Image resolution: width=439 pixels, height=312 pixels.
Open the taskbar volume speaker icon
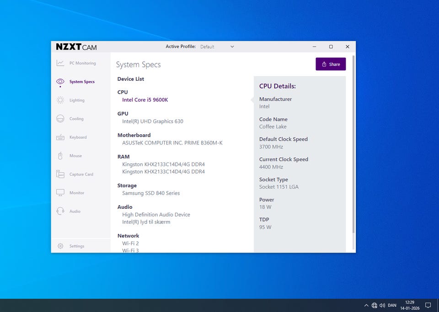click(x=382, y=305)
